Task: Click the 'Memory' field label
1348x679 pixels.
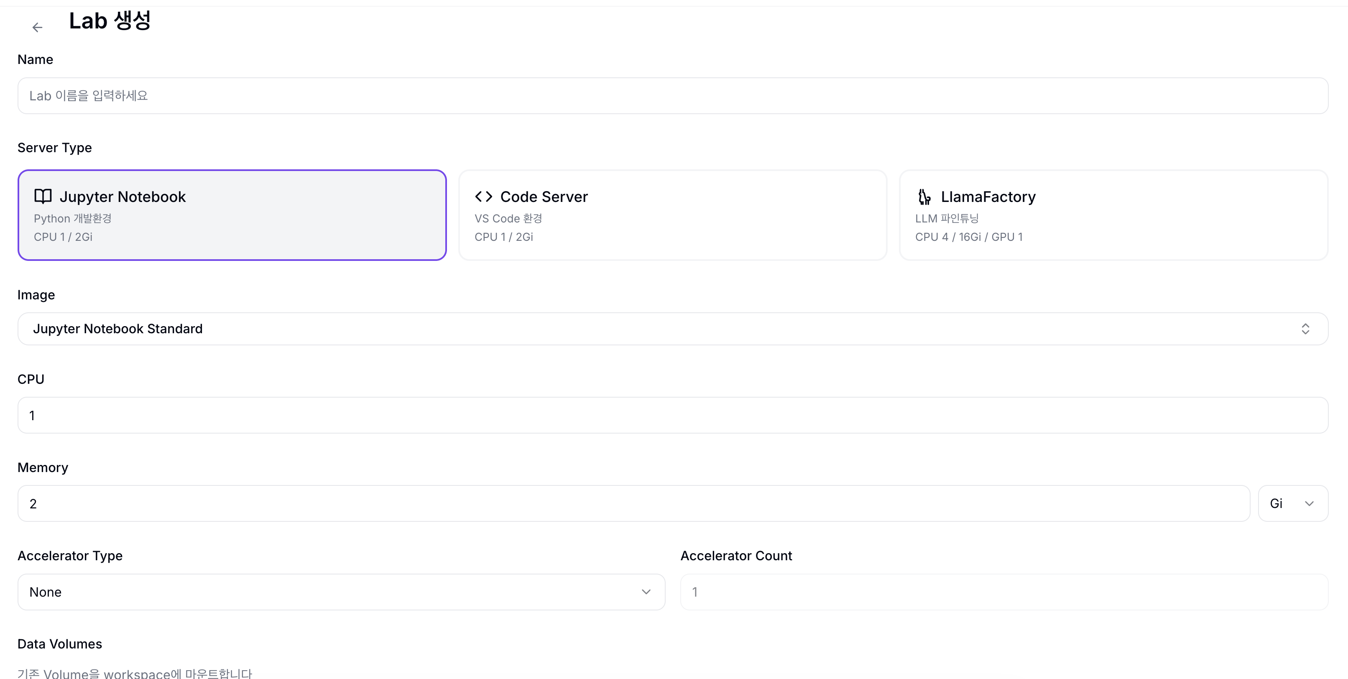Action: click(43, 468)
